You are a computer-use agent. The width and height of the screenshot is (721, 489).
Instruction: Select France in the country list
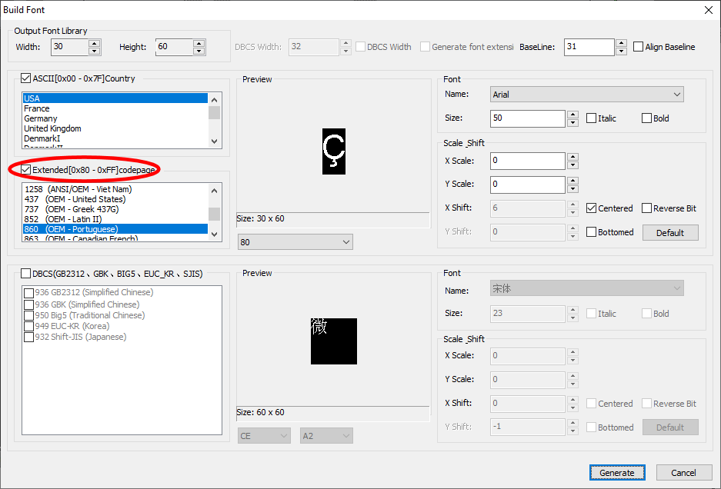(x=37, y=108)
